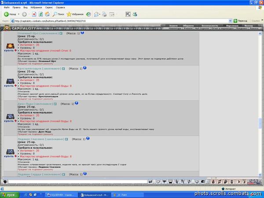This screenshot has width=264, height=198.
Task: Open the Правка menu
Action: point(16,7)
